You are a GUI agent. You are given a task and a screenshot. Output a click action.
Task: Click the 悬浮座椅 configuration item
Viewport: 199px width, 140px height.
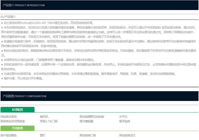pyautogui.click(x=125, y=121)
